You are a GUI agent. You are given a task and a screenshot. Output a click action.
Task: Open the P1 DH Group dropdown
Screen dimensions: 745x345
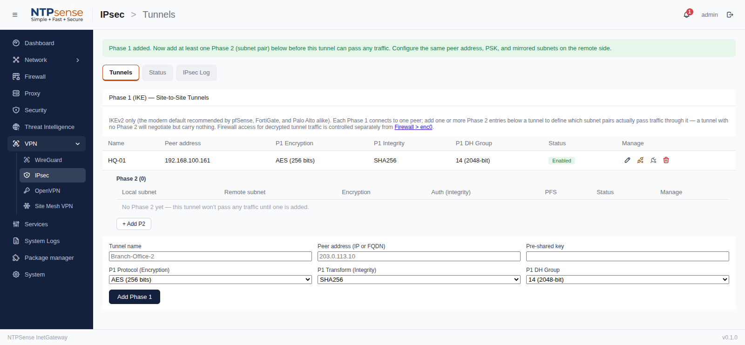click(x=628, y=279)
